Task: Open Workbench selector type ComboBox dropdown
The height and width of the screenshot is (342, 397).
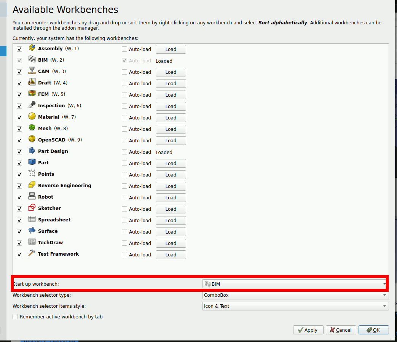Action: click(295, 295)
